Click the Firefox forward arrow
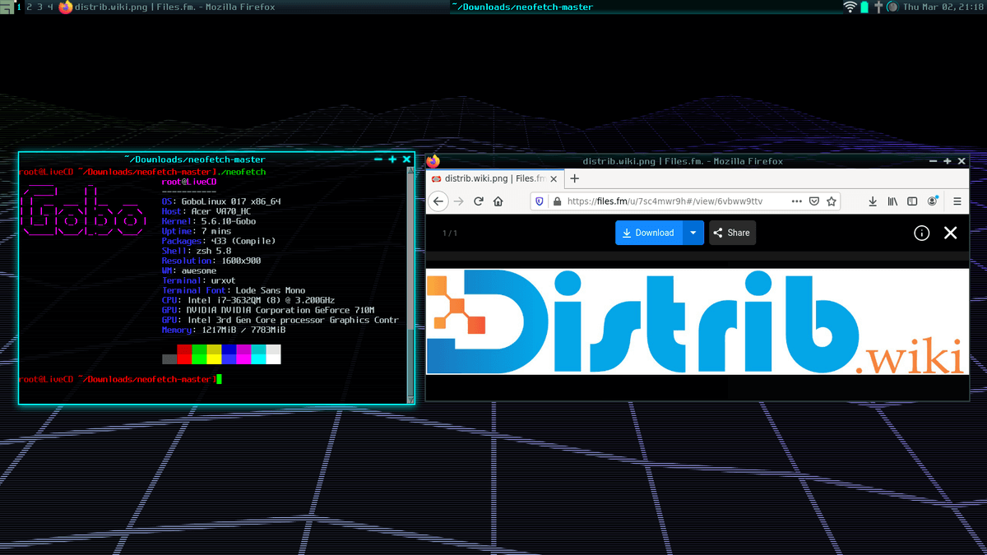 point(459,201)
